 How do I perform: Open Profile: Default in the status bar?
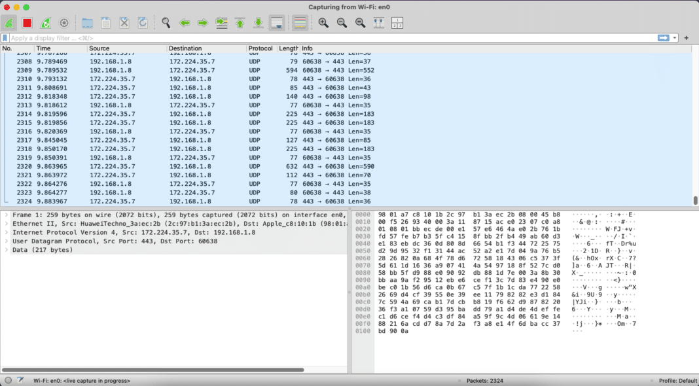point(679,380)
